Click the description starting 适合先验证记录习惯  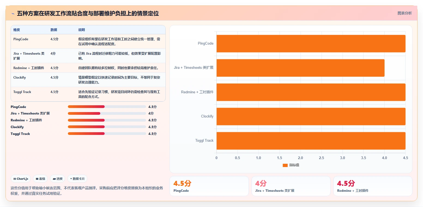(119, 94)
